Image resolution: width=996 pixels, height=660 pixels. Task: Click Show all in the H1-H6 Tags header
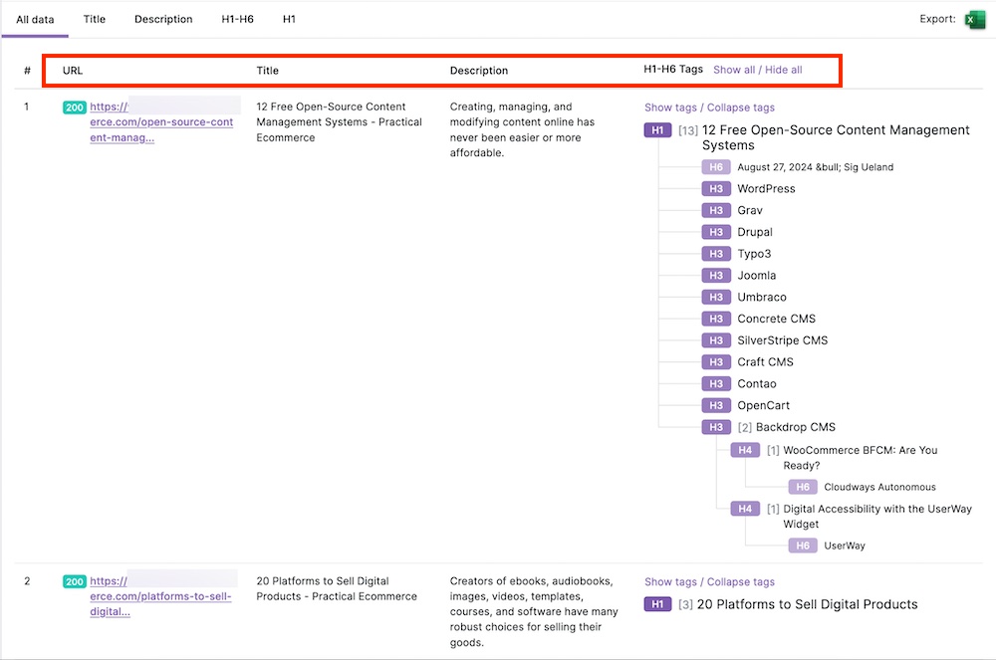click(733, 70)
